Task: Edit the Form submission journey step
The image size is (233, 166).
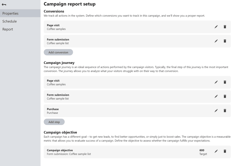Action: (x=216, y=96)
